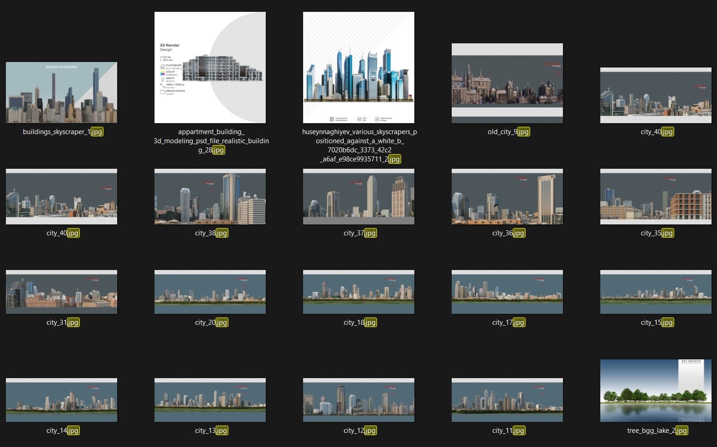Click the appartment_building 3D render thumbnail image
Viewport: 717px width, 447px height.
[x=210, y=68]
